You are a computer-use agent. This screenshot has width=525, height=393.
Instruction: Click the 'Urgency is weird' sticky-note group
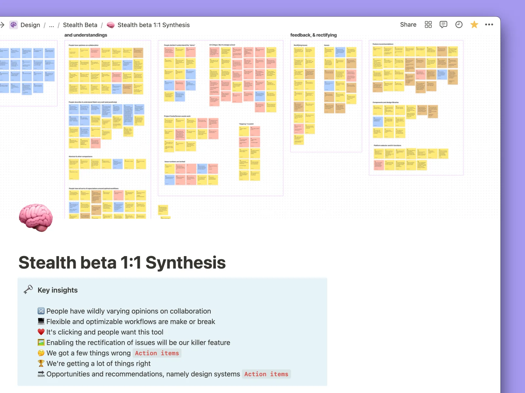[250, 152]
